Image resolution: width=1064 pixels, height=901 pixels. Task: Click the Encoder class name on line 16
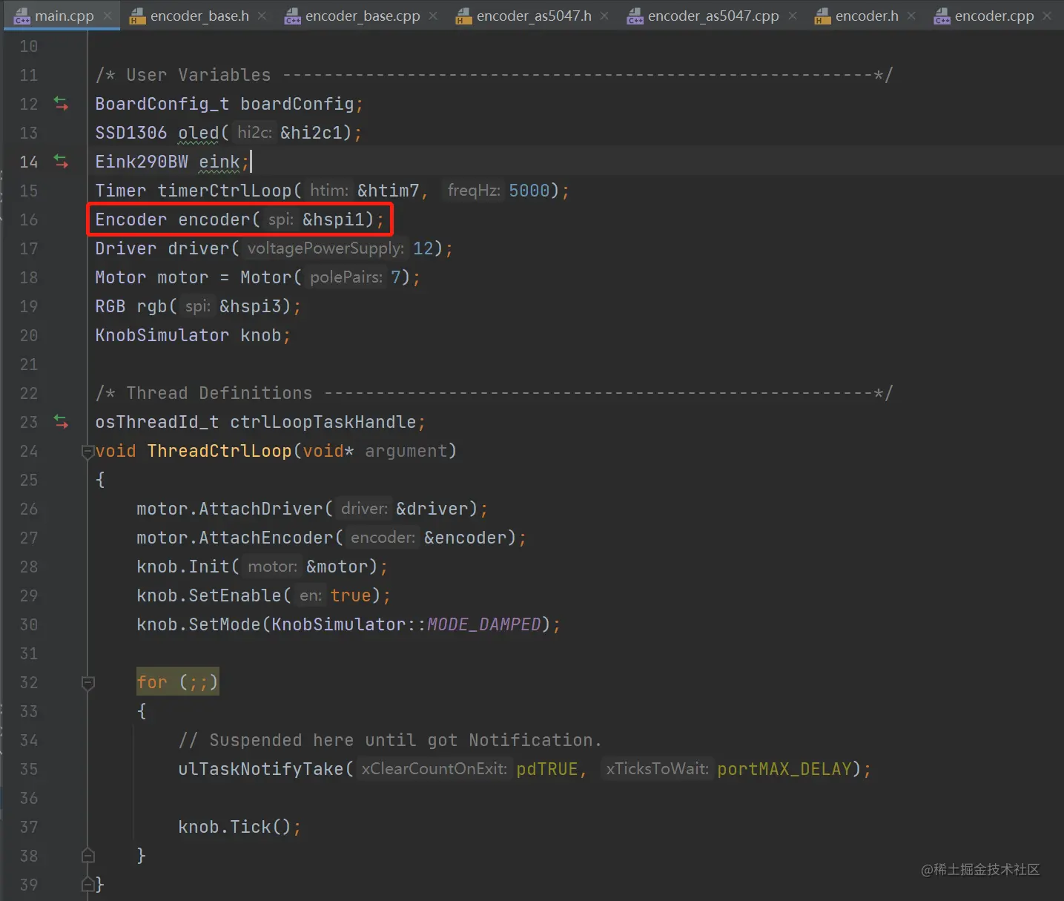coord(131,220)
